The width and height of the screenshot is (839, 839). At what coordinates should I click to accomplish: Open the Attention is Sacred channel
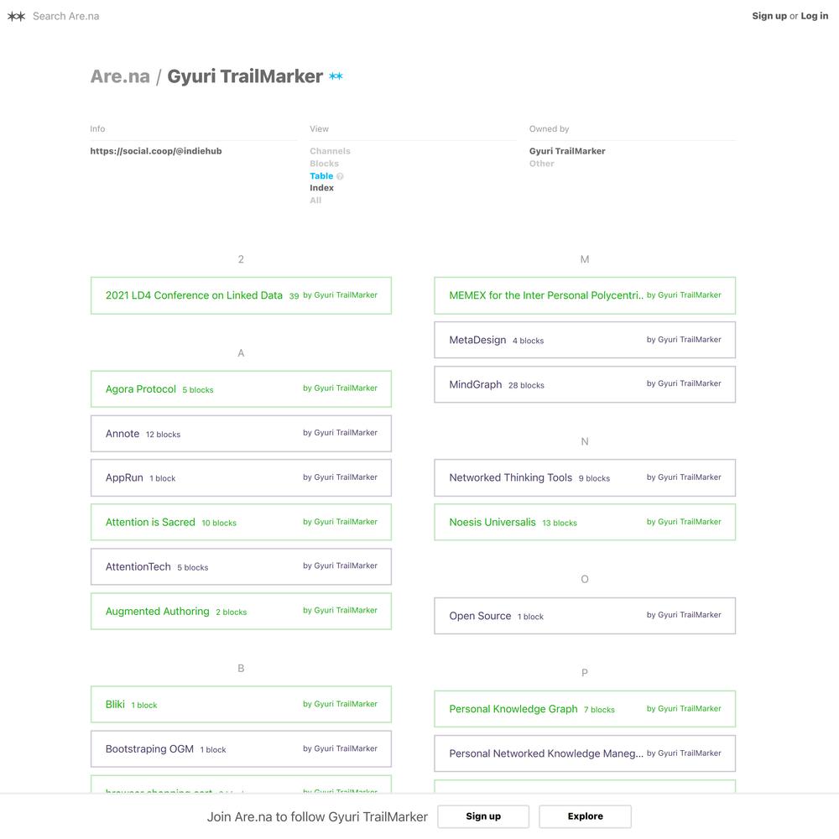(x=241, y=522)
